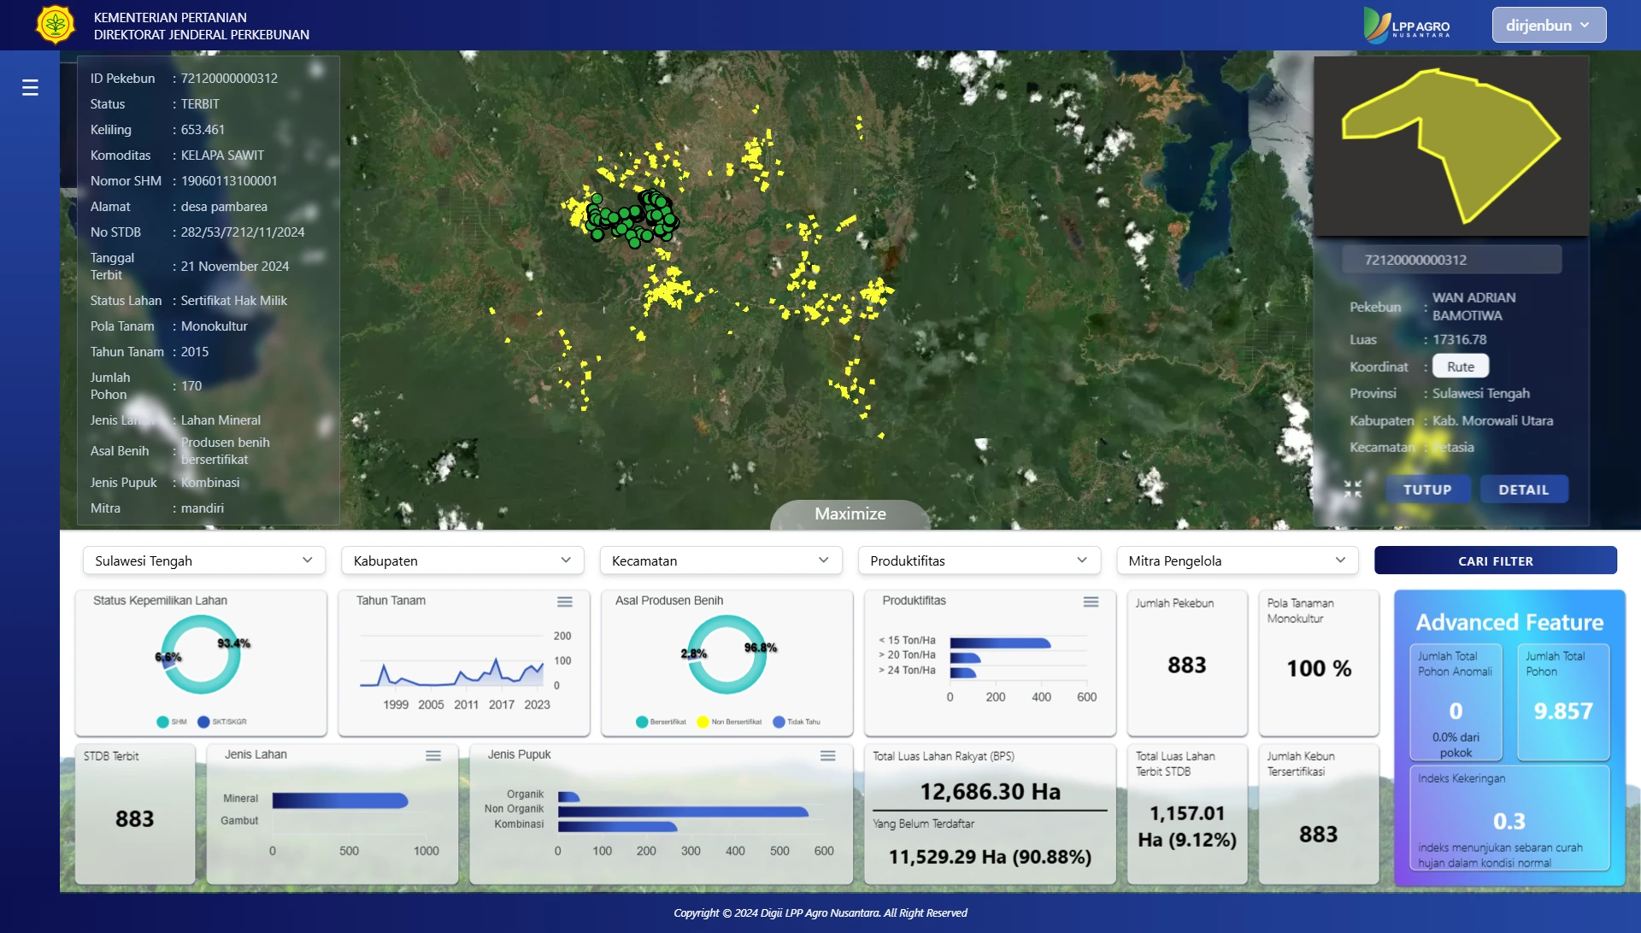This screenshot has width=1641, height=933.
Task: Open the Tahun Tanam chart options menu
Action: 565,601
